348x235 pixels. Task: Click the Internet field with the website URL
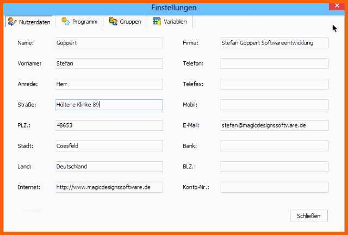[x=109, y=187]
